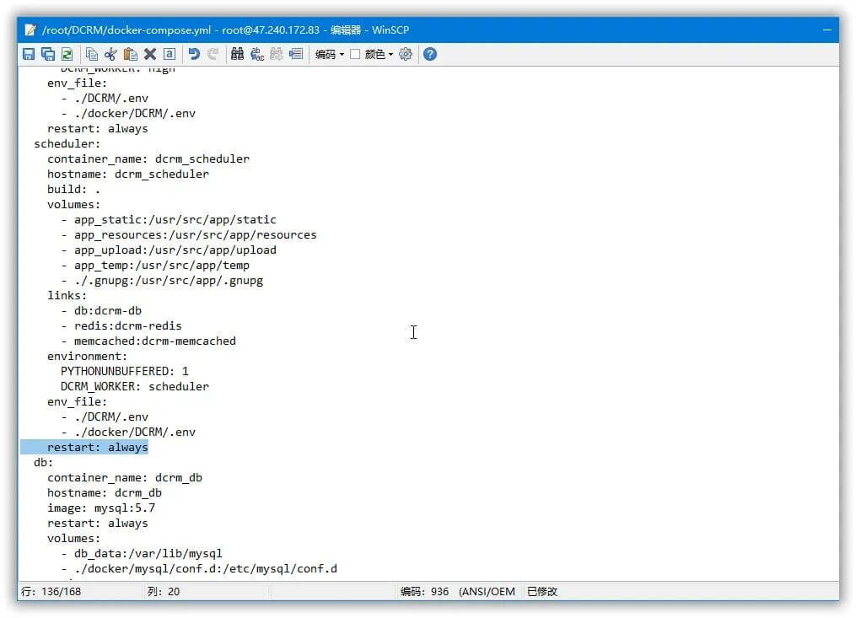The width and height of the screenshot is (856, 618).
Task: Click the Go to line icon
Action: point(296,54)
